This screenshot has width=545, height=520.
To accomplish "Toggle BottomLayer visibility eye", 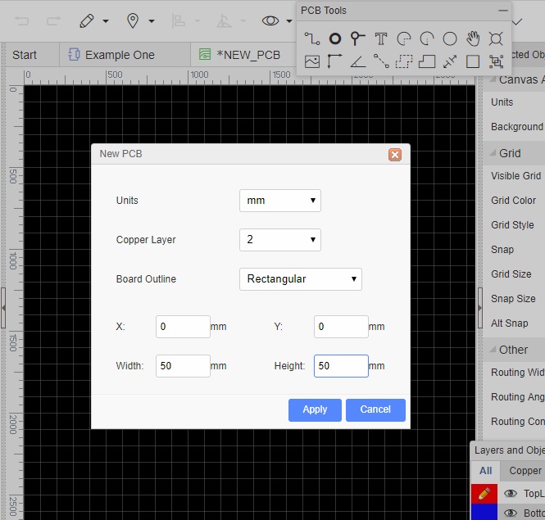I will pyautogui.click(x=511, y=513).
